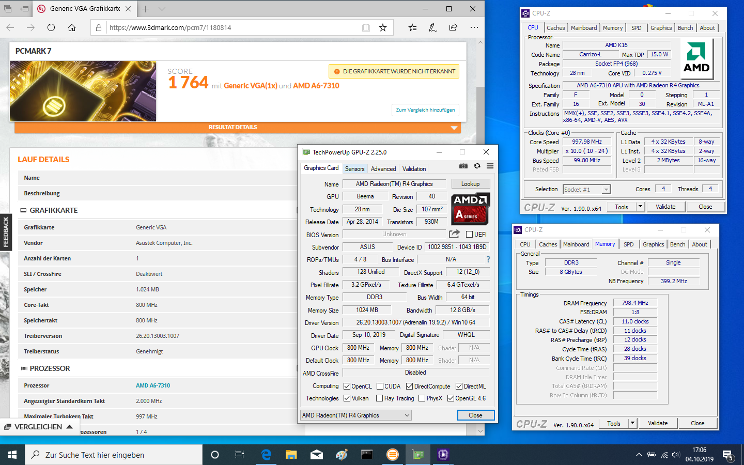Image resolution: width=744 pixels, height=465 pixels.
Task: Open Mainboard tab in upper CPU-Z
Action: 584,28
